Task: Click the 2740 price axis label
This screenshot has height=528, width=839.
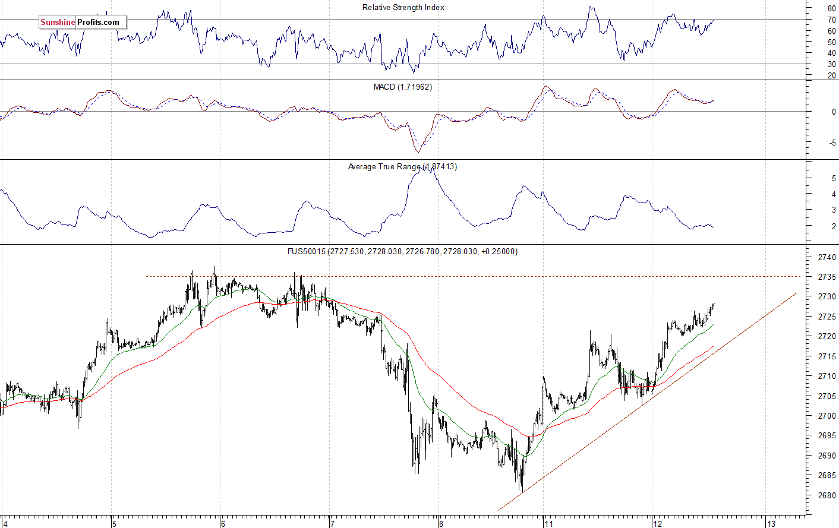Action: coord(827,258)
